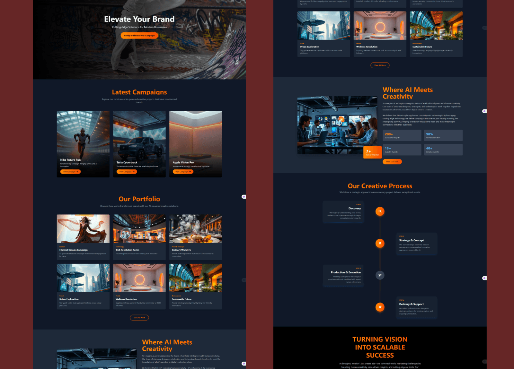Open View Campaign for Apple Vision Pro
This screenshot has height=369, width=514.
point(183,172)
